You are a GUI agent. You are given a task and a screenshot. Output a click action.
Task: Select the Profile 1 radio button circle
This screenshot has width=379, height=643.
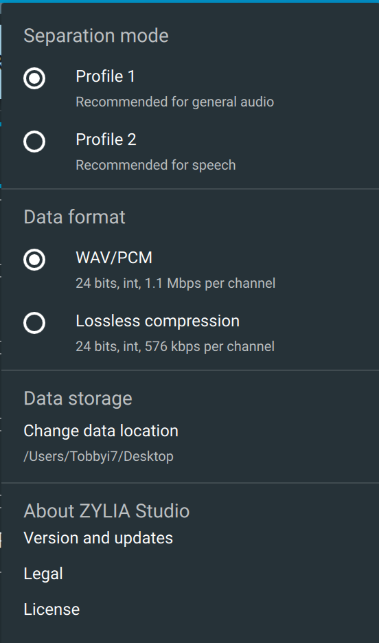point(34,78)
